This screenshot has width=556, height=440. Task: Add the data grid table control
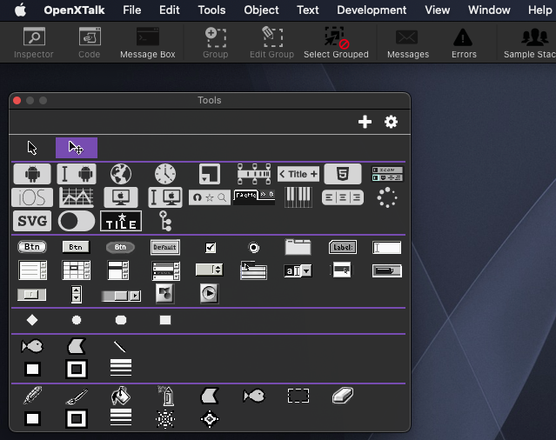tap(77, 270)
